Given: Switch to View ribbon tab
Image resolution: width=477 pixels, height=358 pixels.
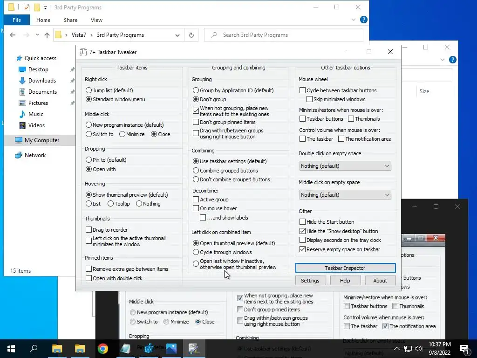Looking at the screenshot, I should click(x=96, y=20).
